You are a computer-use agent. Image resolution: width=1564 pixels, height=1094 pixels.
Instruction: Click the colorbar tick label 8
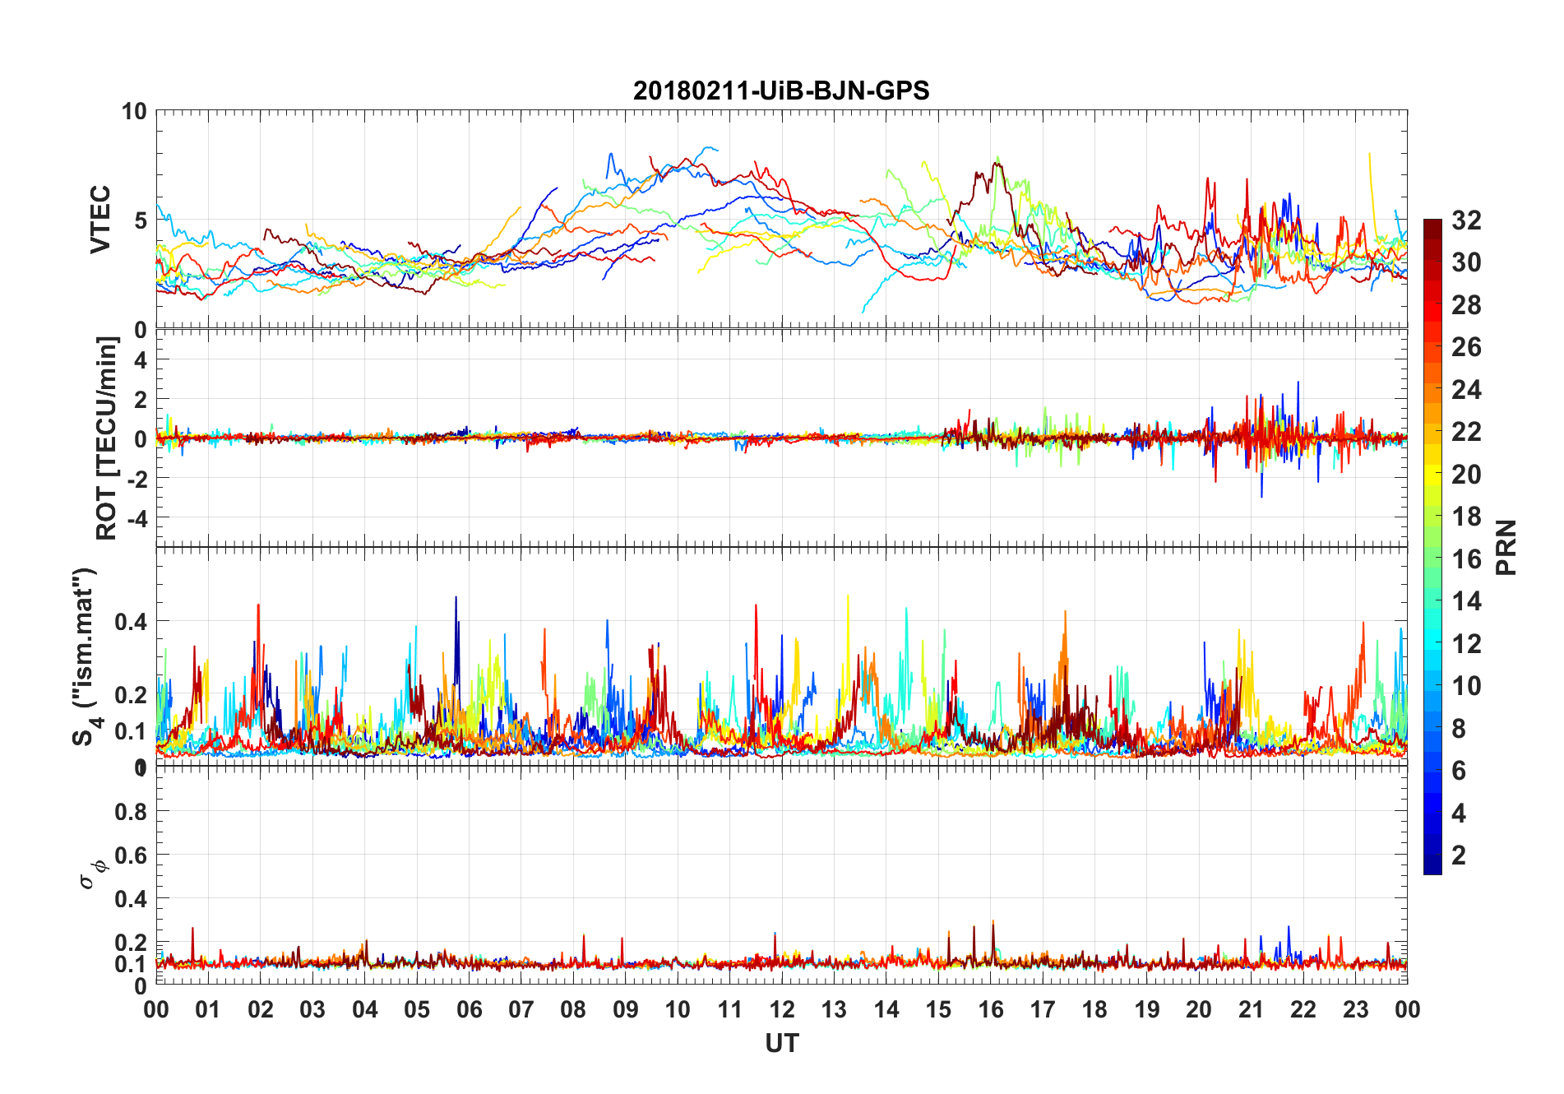[1459, 728]
